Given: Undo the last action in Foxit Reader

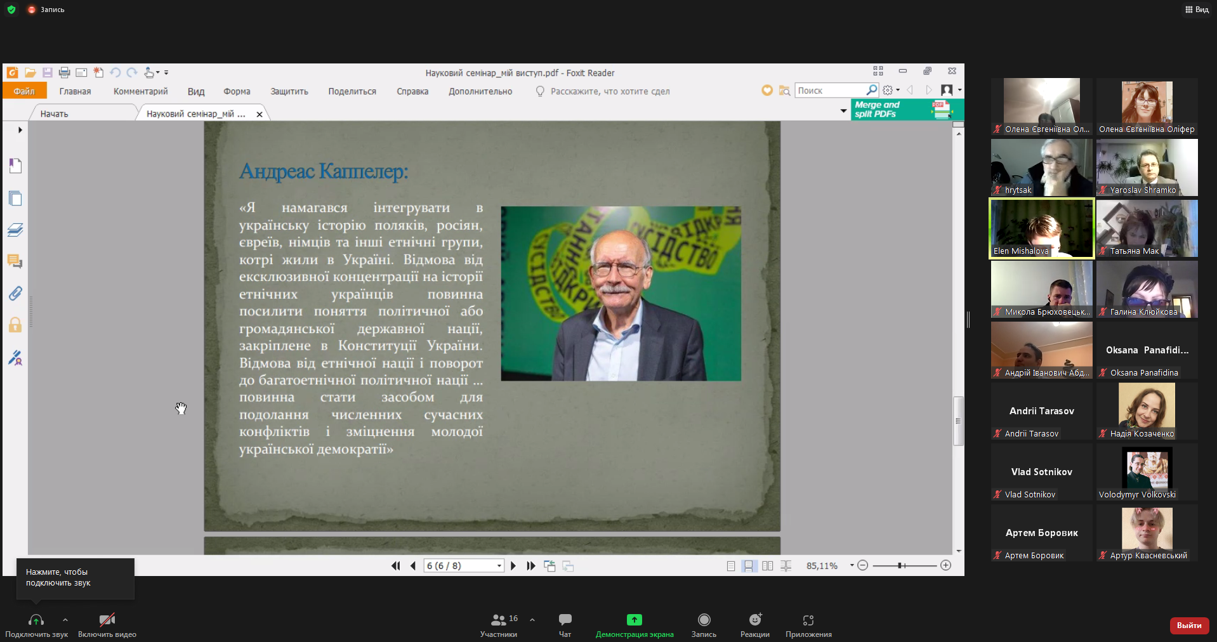Looking at the screenshot, I should 115,73.
